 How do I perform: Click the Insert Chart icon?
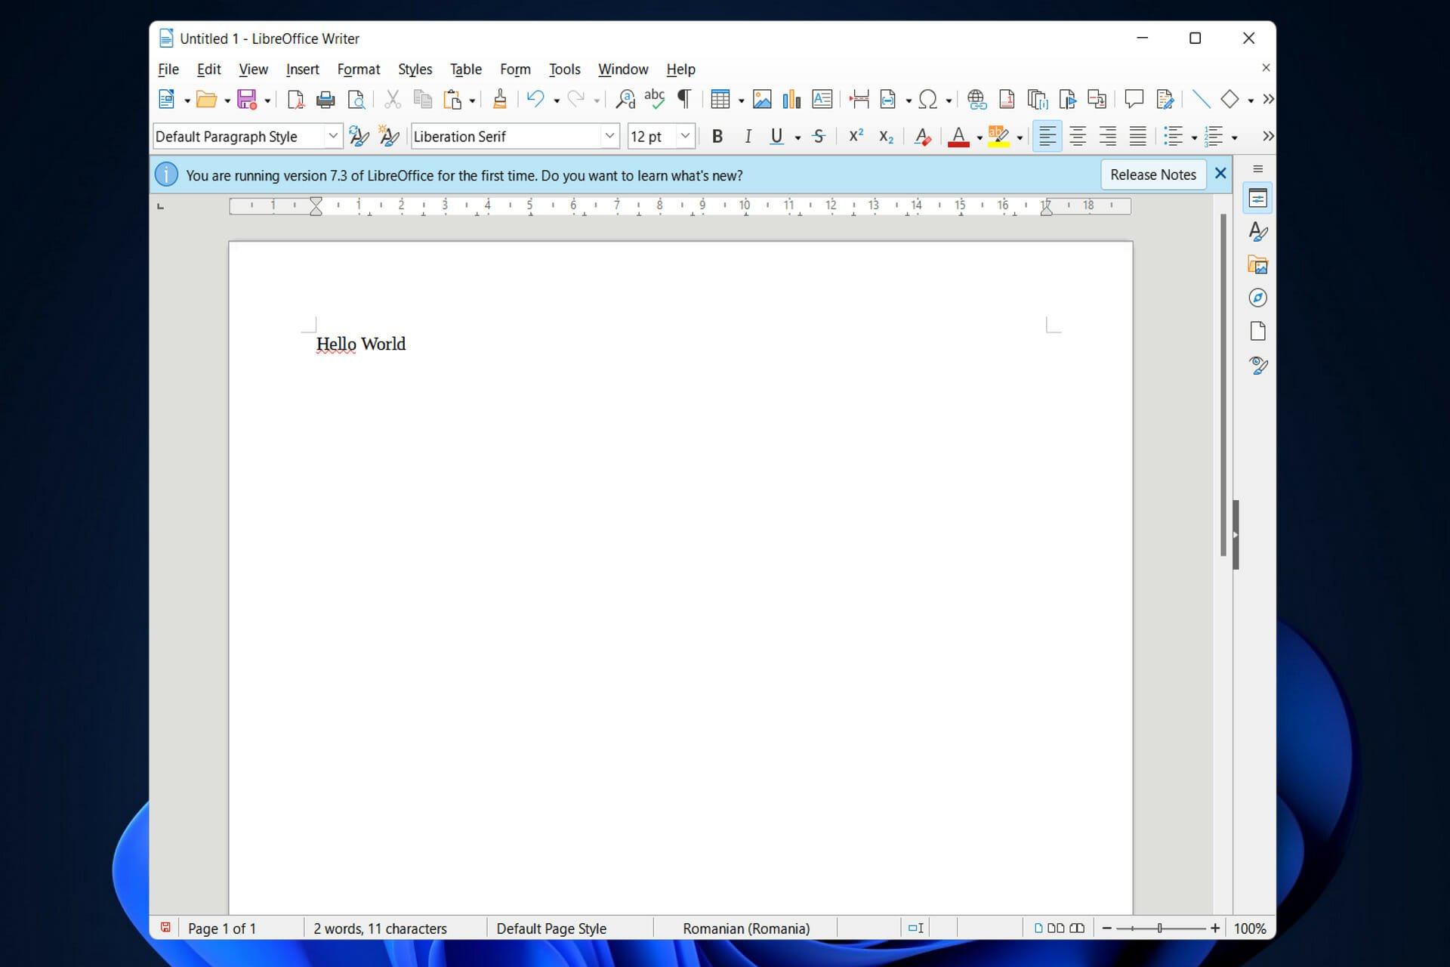[790, 98]
